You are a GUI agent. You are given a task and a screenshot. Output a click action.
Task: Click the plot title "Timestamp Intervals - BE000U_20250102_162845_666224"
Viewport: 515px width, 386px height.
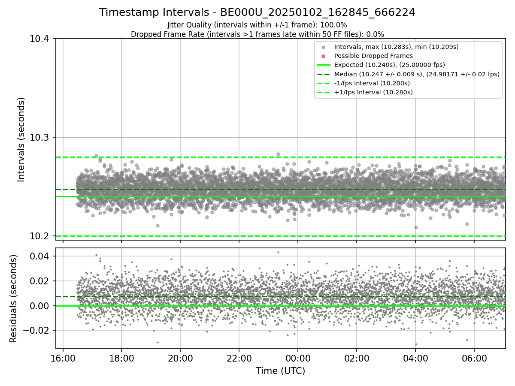(x=257, y=12)
